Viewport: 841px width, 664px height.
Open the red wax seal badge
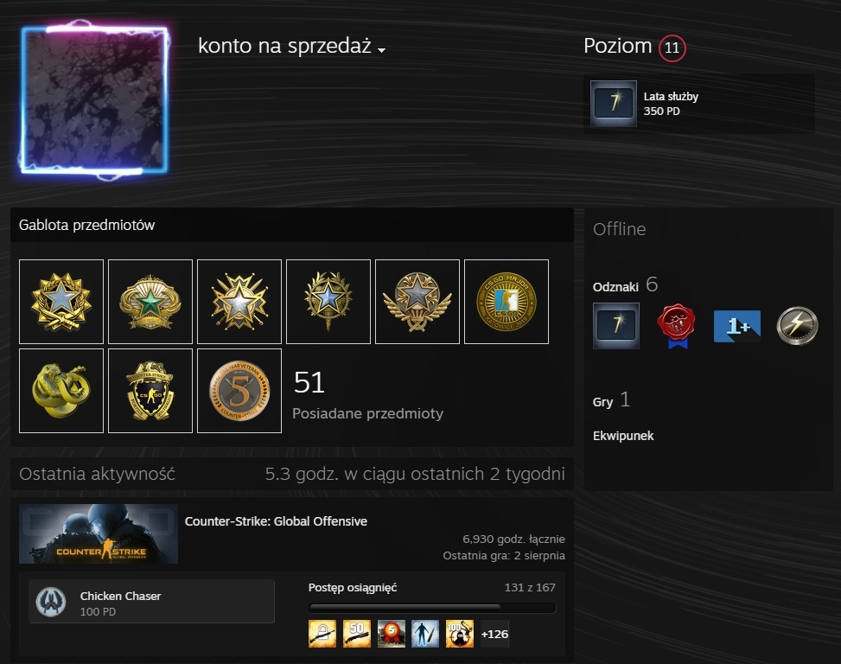click(676, 326)
